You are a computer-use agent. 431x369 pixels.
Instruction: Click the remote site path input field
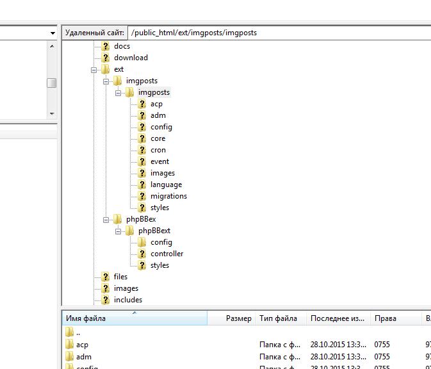(x=279, y=33)
